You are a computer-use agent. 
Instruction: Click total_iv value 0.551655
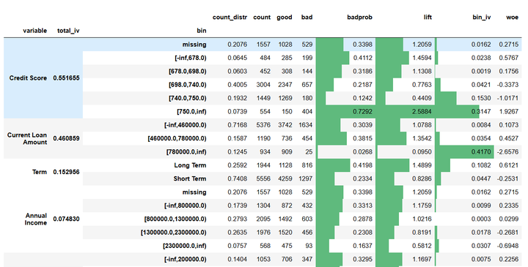66,78
